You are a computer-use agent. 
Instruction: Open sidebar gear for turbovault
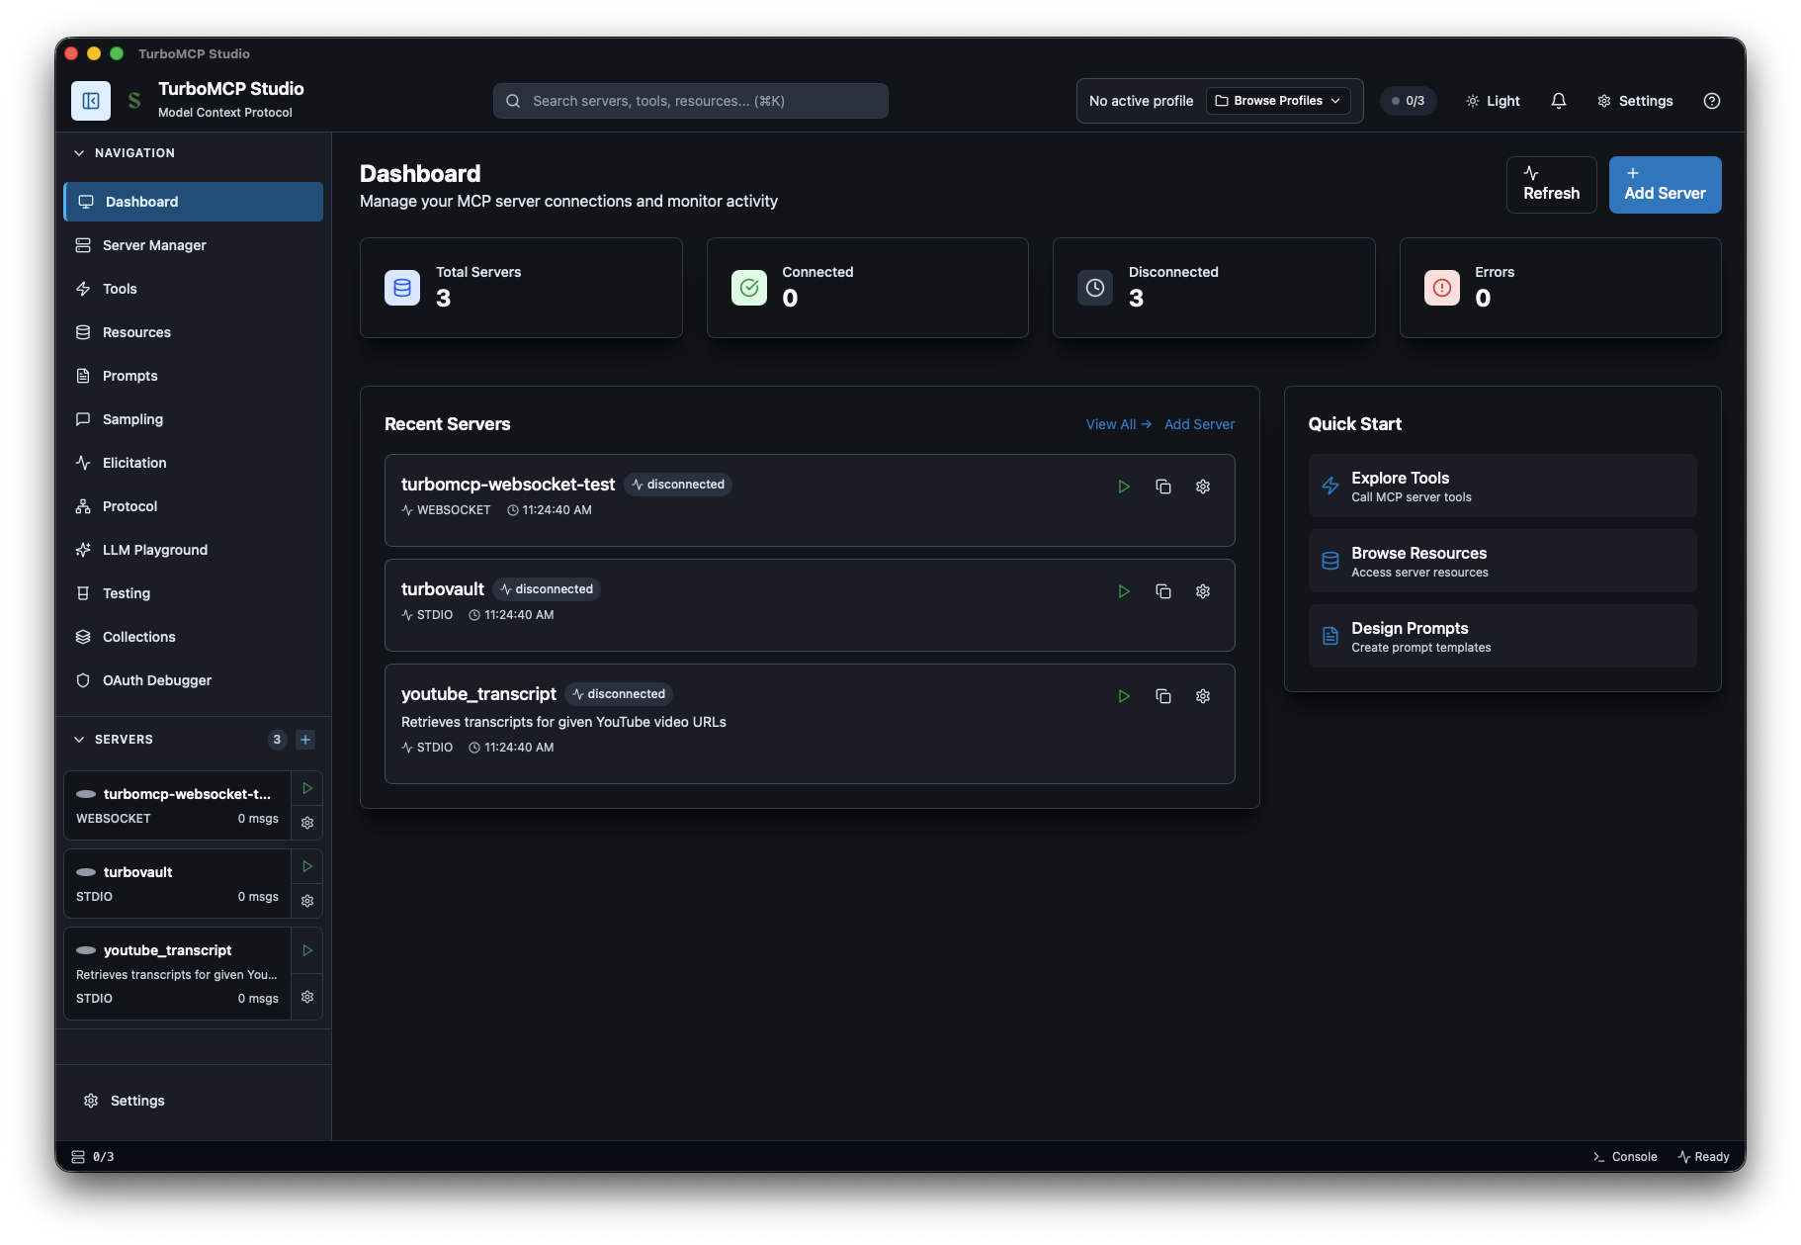tap(307, 901)
